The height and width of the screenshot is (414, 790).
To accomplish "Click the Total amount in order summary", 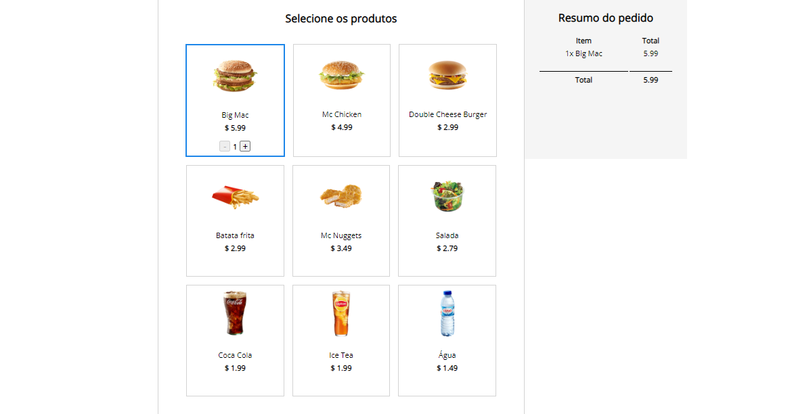I will point(650,80).
